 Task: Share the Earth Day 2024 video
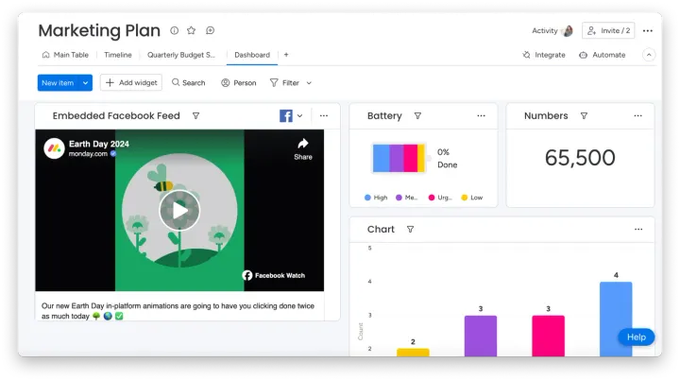pyautogui.click(x=303, y=149)
